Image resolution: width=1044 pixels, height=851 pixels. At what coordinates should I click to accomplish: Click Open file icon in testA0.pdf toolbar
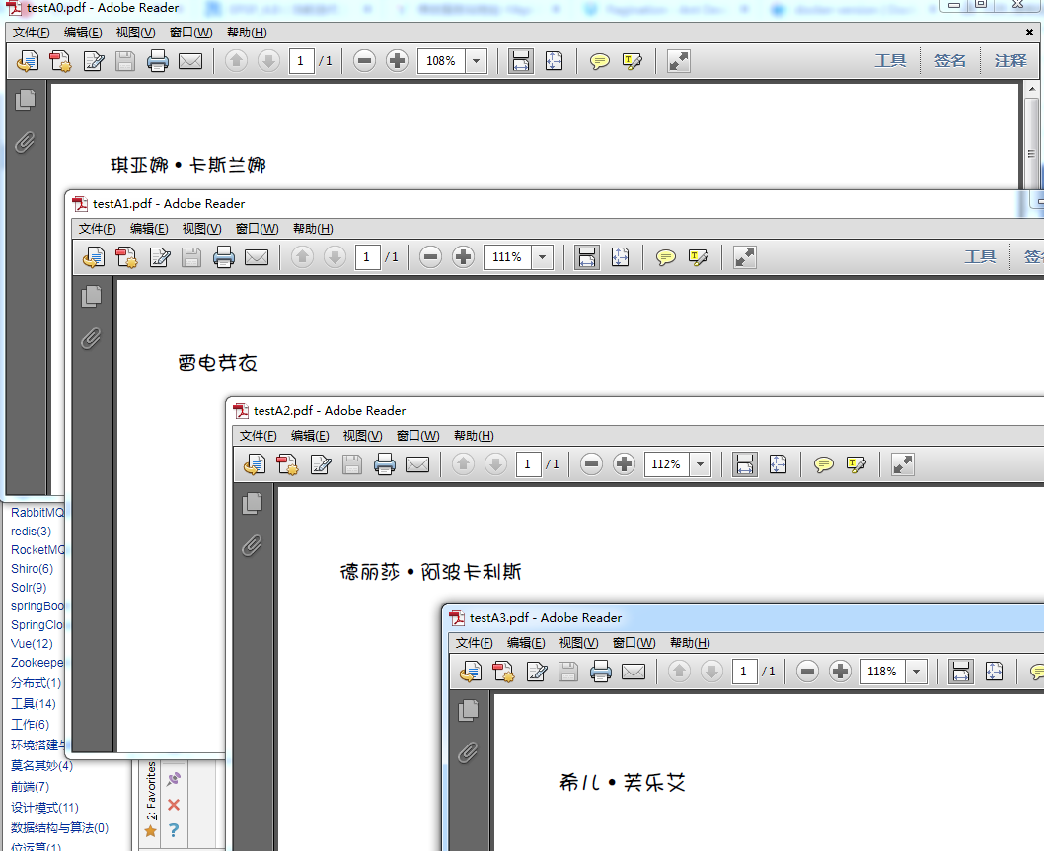(28, 61)
